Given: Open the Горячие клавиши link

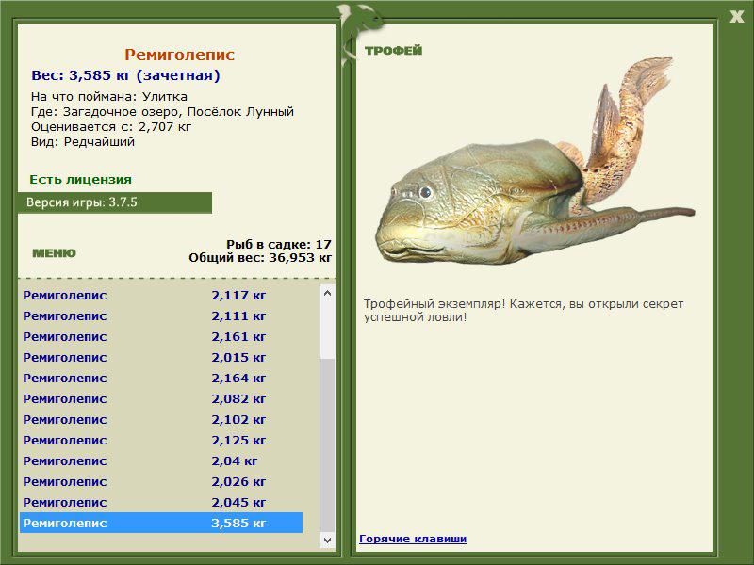Looking at the screenshot, I should tap(413, 539).
